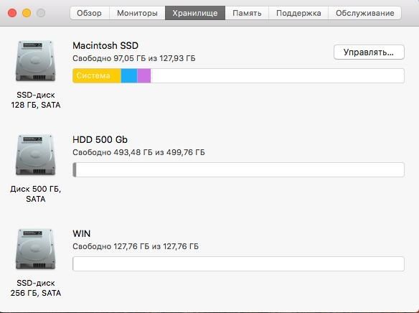Screen dimensions: 419x313
Task: Close the window with the red button
Action: point(12,13)
